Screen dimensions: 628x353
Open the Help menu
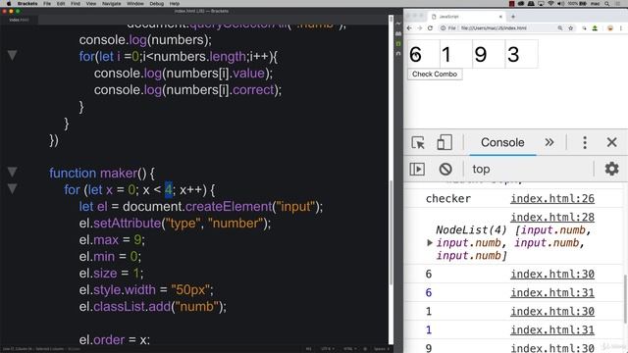click(175, 3)
